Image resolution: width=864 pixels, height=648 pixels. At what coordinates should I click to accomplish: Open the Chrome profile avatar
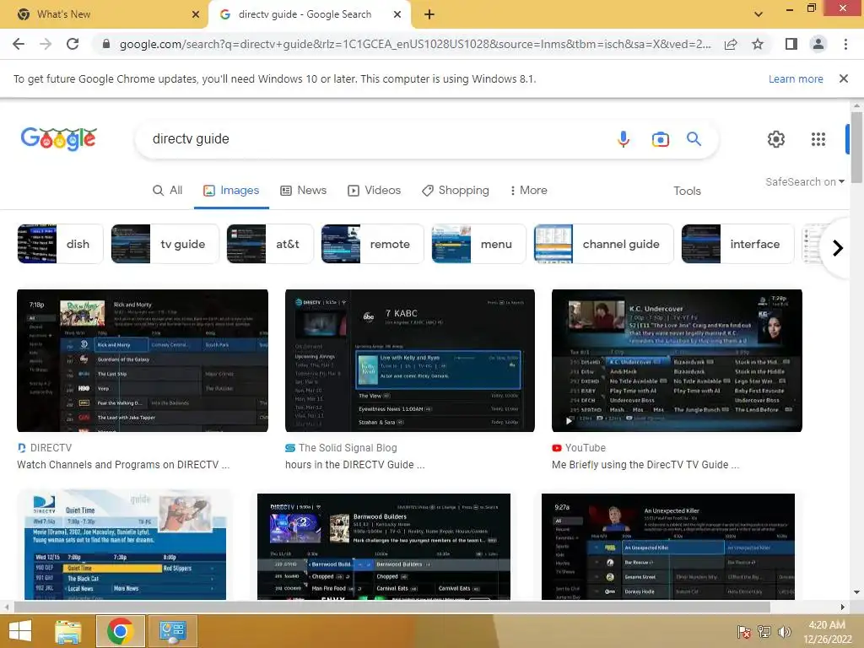coord(818,44)
